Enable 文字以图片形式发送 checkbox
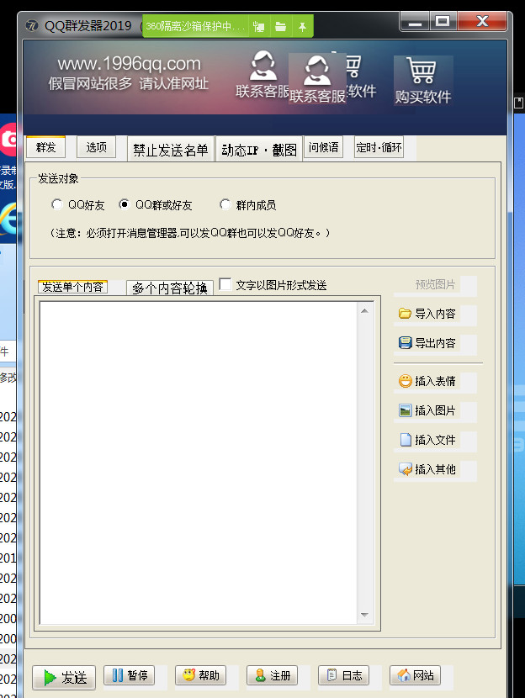525x698 pixels. 225,285
